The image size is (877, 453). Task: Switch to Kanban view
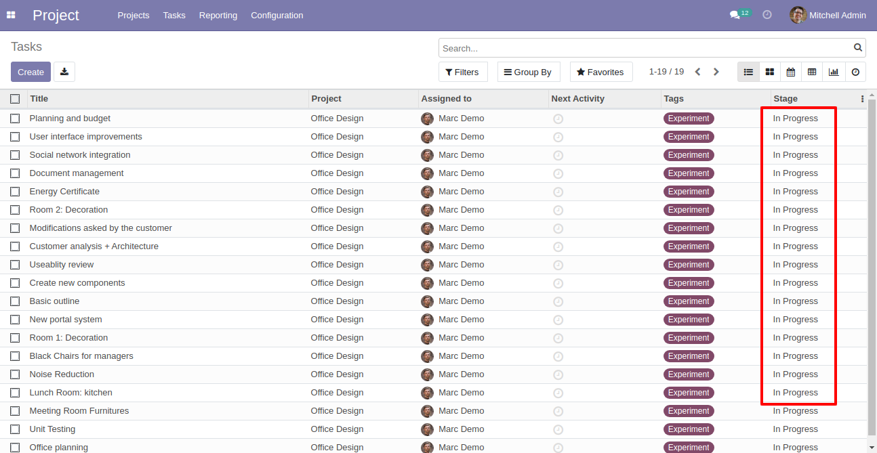769,72
